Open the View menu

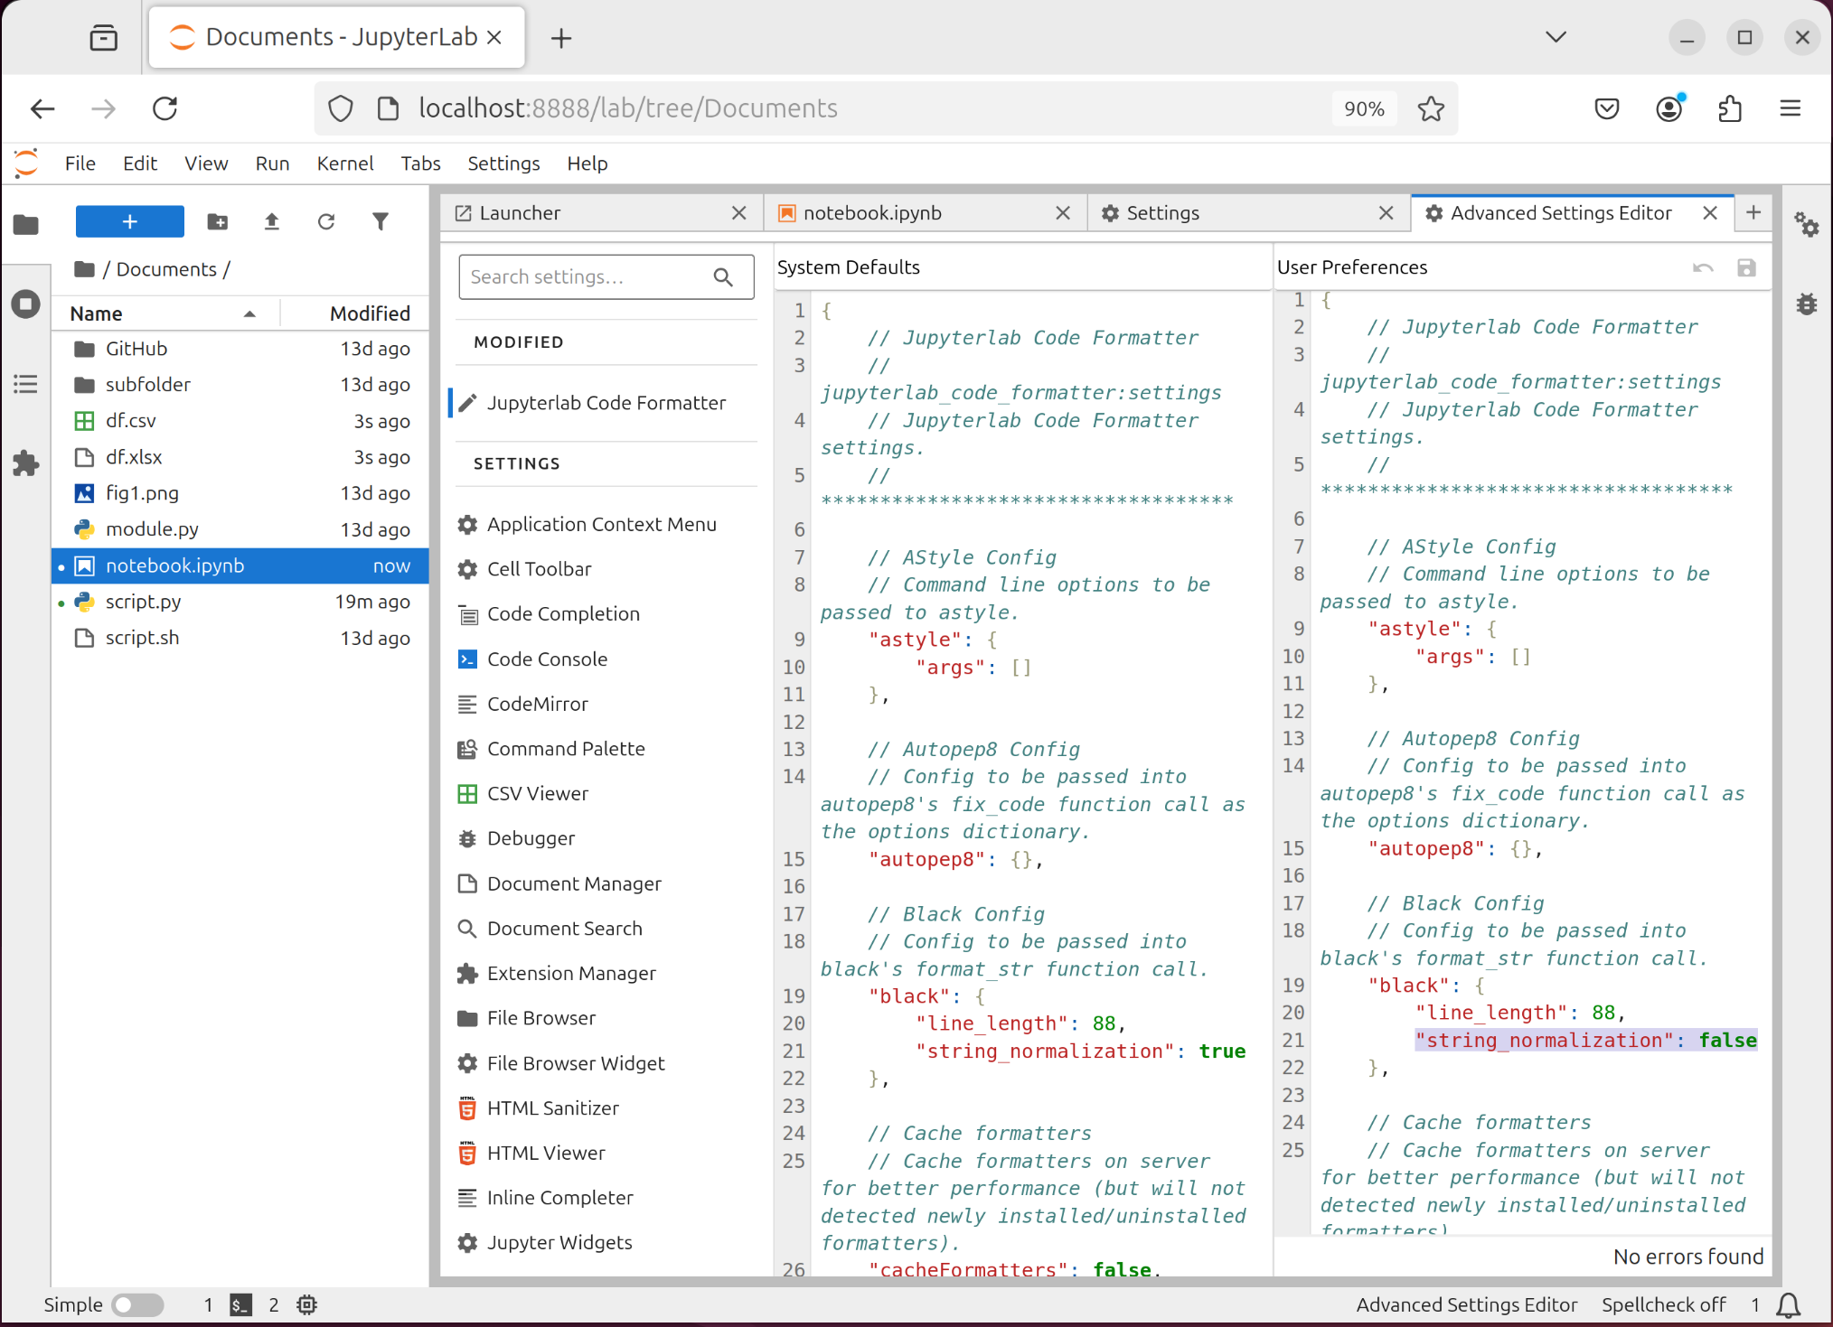pyautogui.click(x=206, y=164)
